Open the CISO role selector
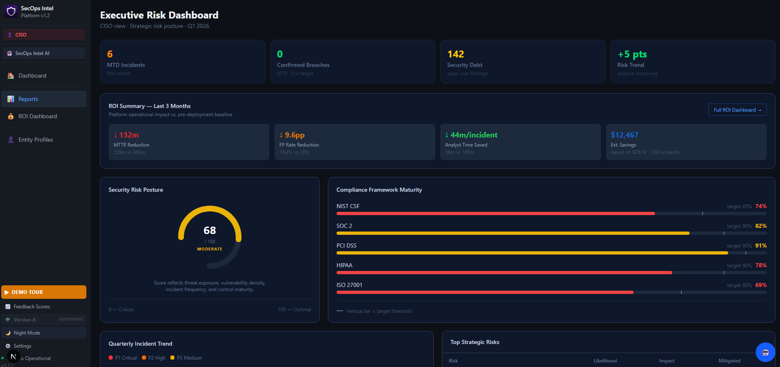This screenshot has width=780, height=367. (x=44, y=35)
